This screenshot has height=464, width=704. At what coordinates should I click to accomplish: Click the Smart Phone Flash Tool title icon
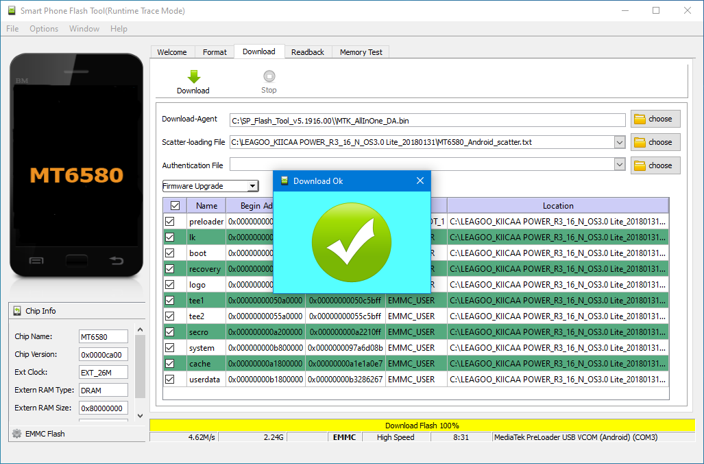12,11
